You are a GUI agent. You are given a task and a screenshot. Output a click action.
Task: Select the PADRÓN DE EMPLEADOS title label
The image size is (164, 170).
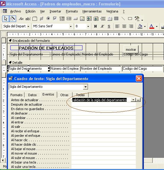(x=46, y=48)
